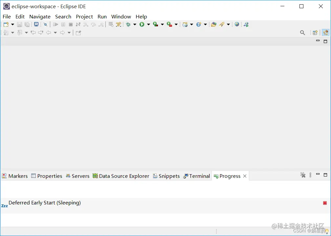Toggle Use Step Filters icon
This screenshot has width=331, height=236.
119,25
